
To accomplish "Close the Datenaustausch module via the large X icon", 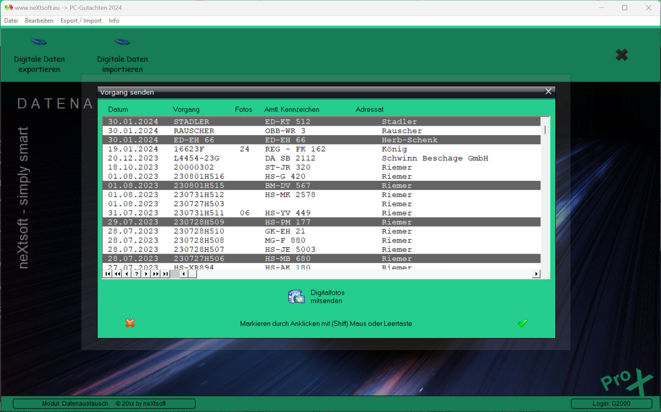I will pyautogui.click(x=621, y=55).
